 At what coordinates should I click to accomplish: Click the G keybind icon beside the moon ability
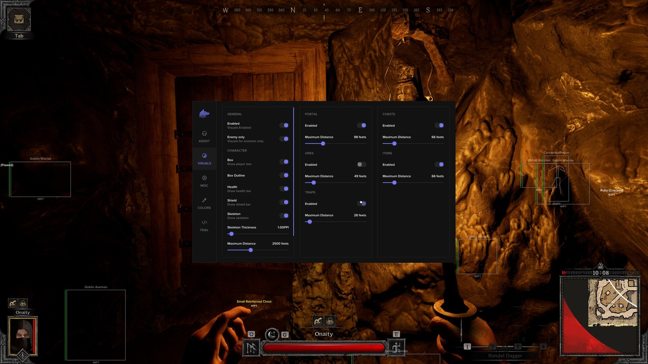(x=284, y=334)
